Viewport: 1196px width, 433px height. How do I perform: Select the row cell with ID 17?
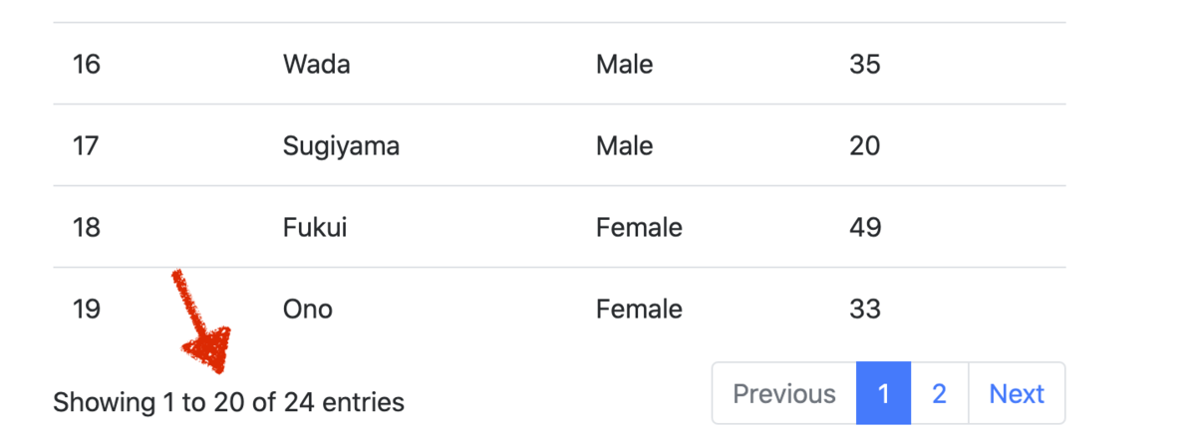87,146
